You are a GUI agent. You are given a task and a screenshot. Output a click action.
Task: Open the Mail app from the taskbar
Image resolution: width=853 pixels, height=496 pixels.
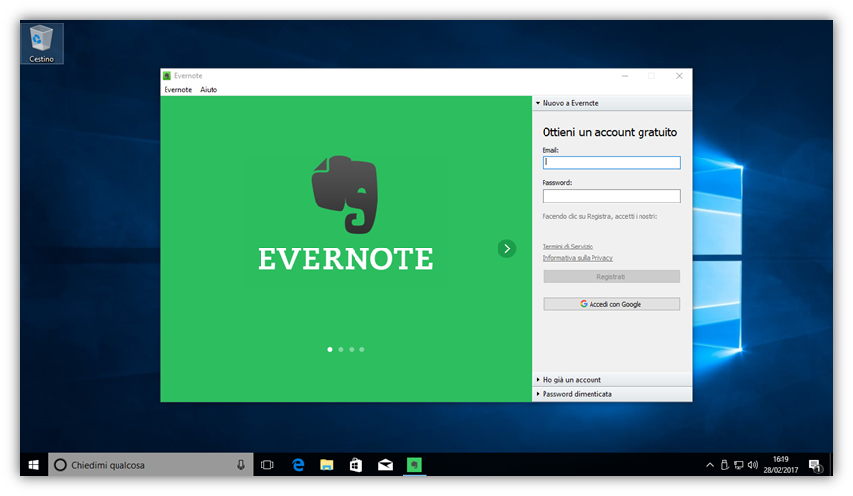pyautogui.click(x=385, y=465)
